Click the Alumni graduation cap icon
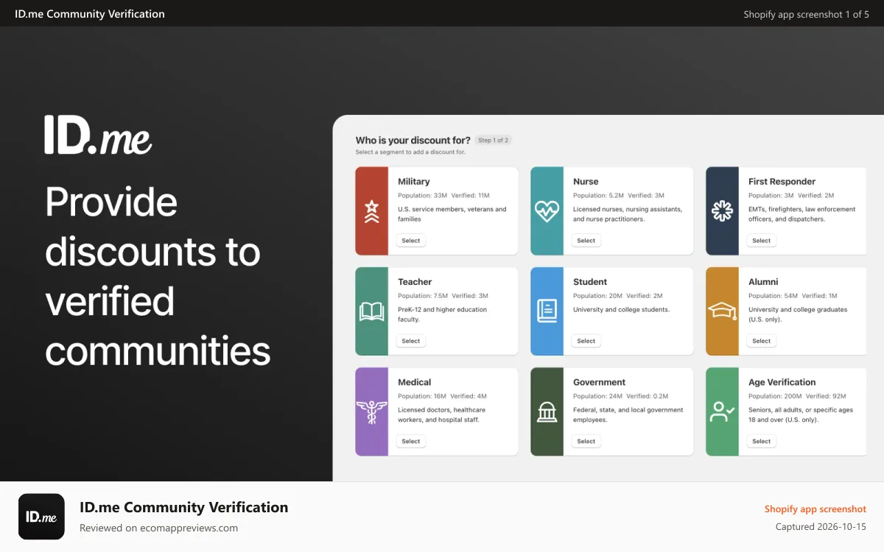 click(x=722, y=311)
